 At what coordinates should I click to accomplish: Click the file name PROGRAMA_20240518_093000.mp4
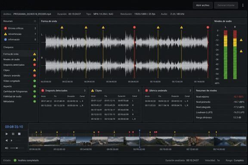pos(32,14)
